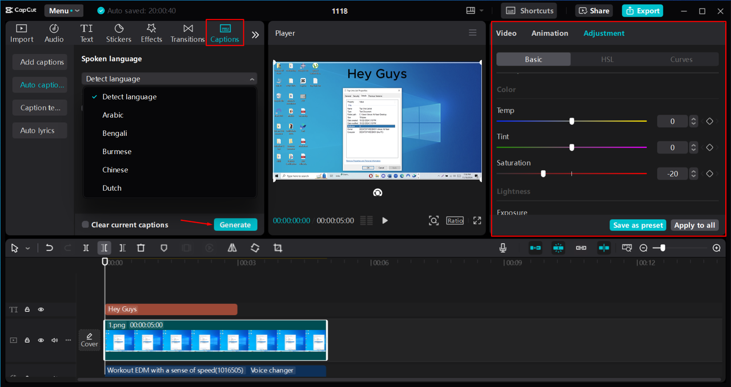Screen dimensions: 731x387
Task: Select the Captions tab
Action: [224, 33]
